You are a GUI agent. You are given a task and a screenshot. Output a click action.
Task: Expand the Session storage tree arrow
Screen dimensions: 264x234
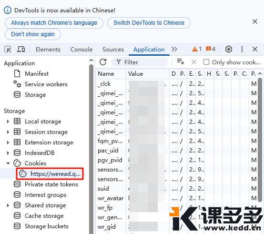[8, 132]
